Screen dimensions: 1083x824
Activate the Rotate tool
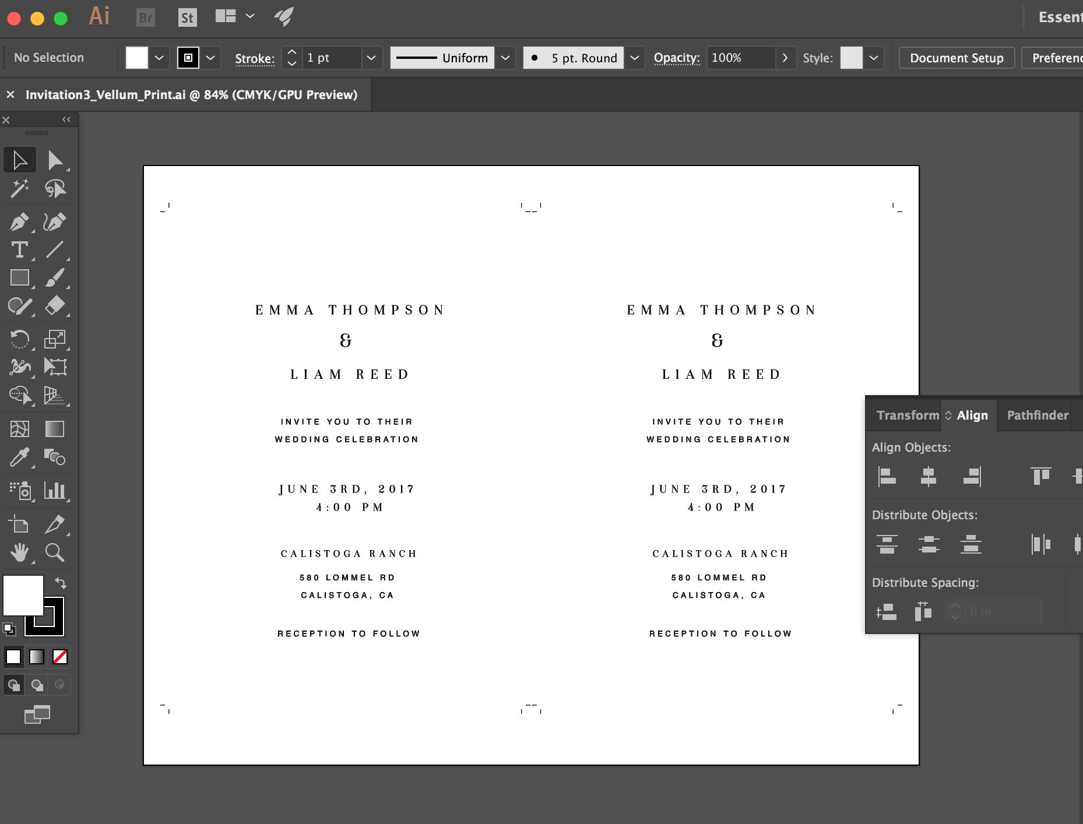(20, 339)
